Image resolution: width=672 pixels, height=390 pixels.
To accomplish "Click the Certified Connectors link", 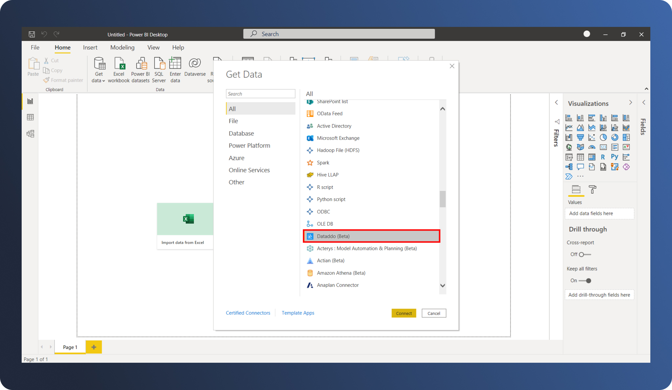I will pyautogui.click(x=248, y=313).
